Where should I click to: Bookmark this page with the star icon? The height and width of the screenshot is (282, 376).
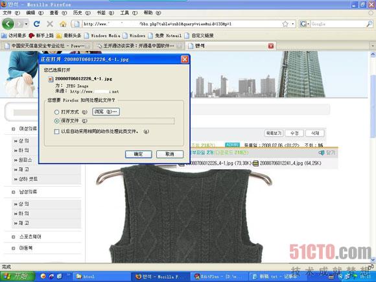[x=285, y=24]
